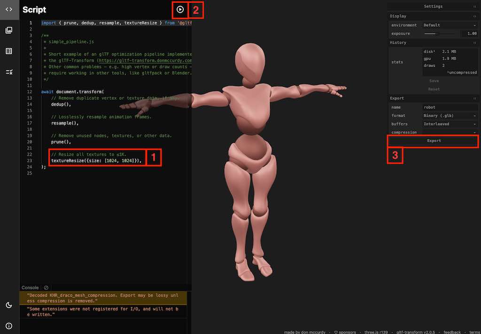Screen dimensions: 481x334
Task: Open the info panel with the i icon
Action: click(x=9, y=326)
